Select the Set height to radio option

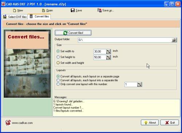click(x=58, y=57)
